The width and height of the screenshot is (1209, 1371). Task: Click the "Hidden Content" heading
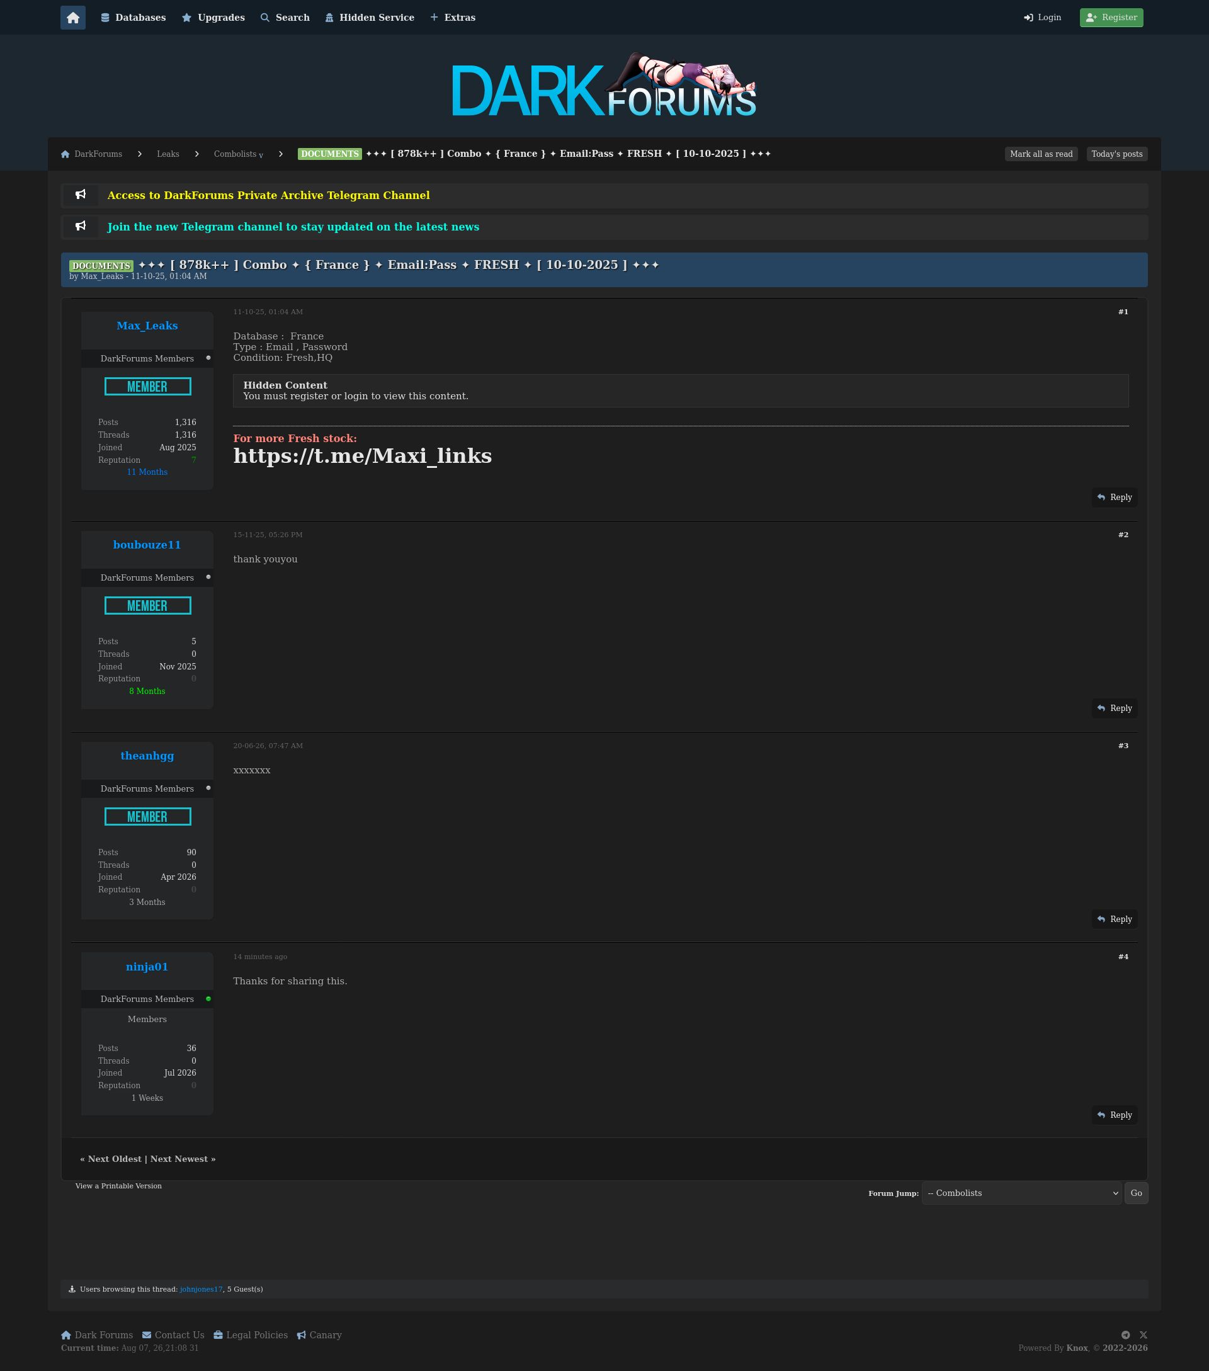point(285,385)
